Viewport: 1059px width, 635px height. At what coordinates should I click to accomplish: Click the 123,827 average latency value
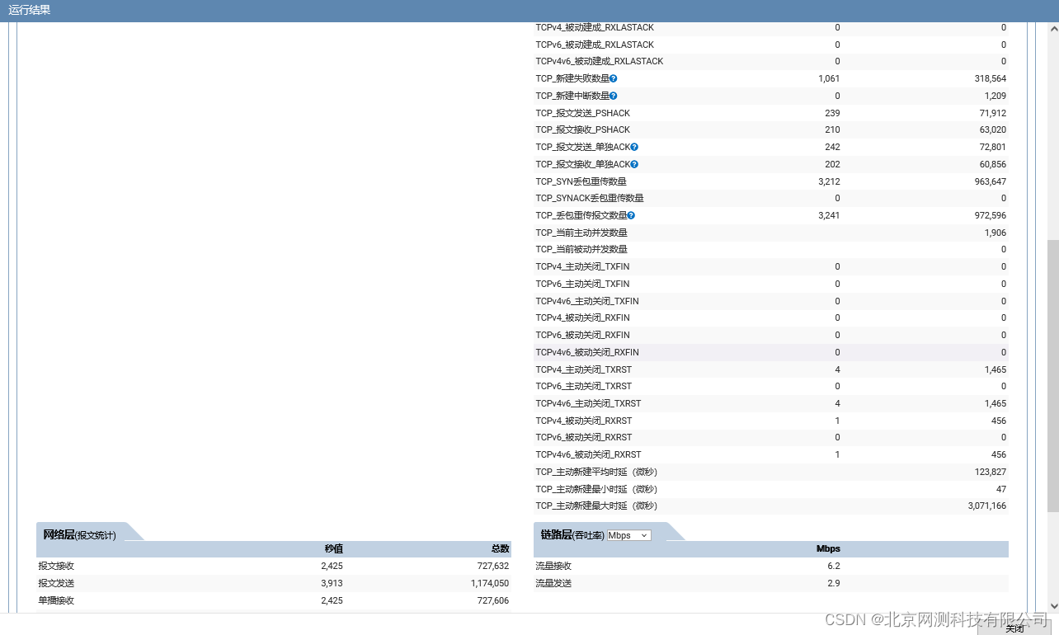pos(990,472)
